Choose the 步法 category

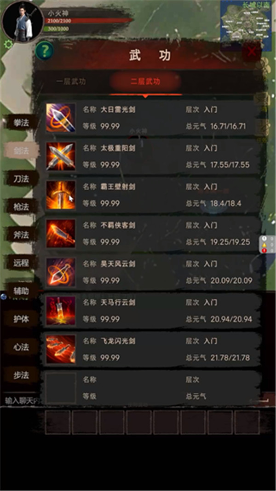click(x=21, y=375)
